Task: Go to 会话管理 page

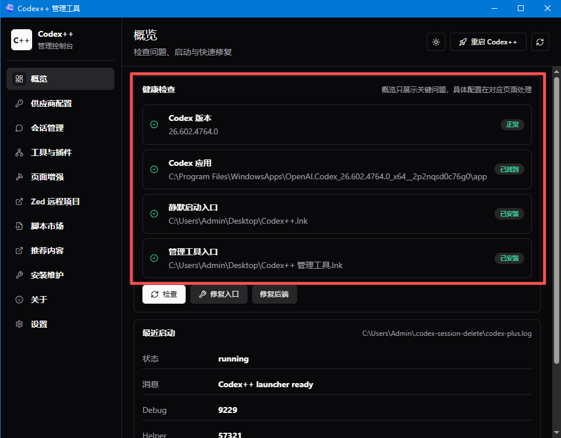Action: (x=61, y=128)
